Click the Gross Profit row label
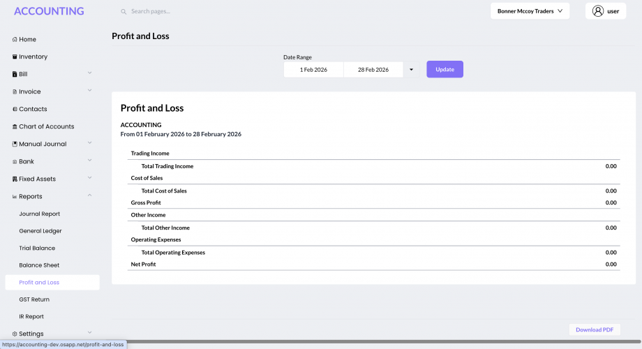642x349 pixels. coord(146,202)
